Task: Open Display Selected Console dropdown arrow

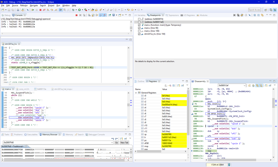Action: pos(117,15)
